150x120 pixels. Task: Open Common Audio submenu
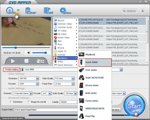click(x=66, y=27)
